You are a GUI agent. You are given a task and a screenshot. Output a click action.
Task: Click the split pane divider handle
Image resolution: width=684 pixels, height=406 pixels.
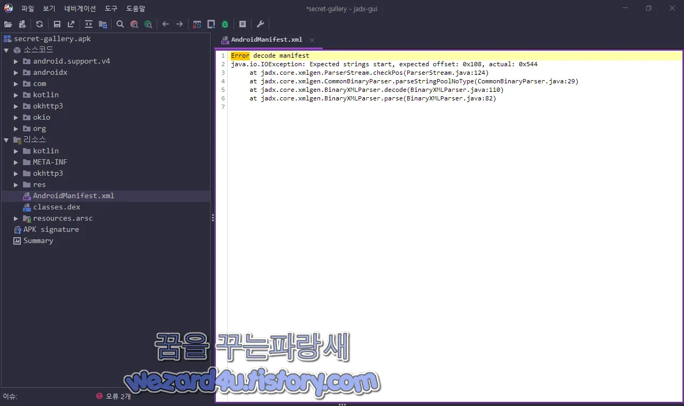(213, 217)
